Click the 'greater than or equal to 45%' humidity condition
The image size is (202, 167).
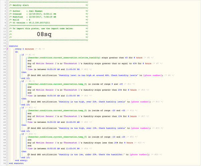coord(89,64)
